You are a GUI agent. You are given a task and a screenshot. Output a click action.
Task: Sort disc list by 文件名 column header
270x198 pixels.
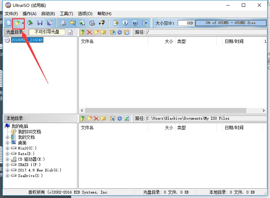point(113,41)
